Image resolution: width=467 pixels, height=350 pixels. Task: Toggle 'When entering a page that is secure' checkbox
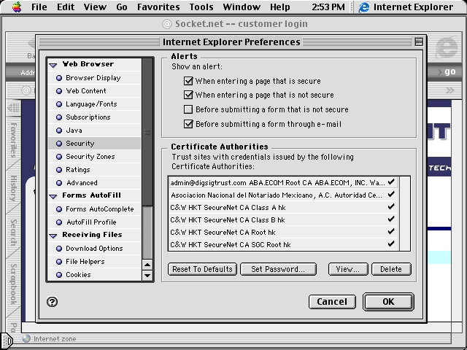tap(188, 81)
